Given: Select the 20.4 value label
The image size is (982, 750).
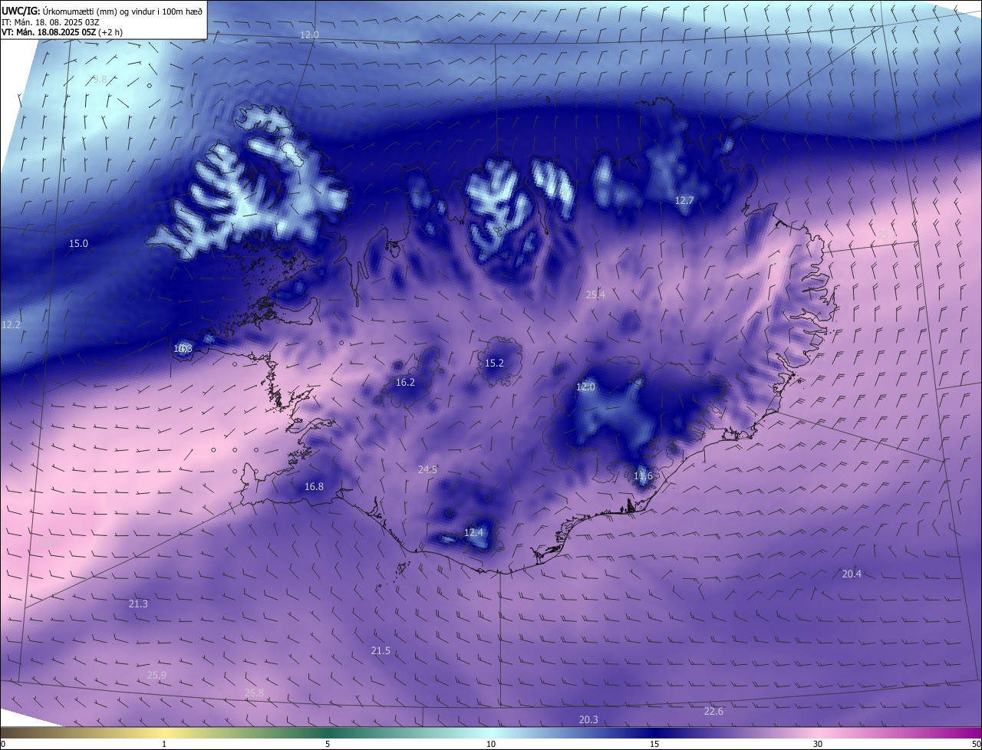Looking at the screenshot, I should click(x=852, y=574).
